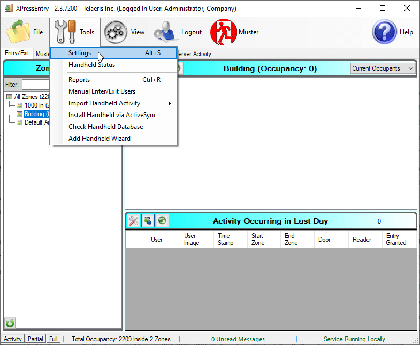Click the 1000 In zone icon
Viewport: 420px width, 345px height.
(x=19, y=105)
